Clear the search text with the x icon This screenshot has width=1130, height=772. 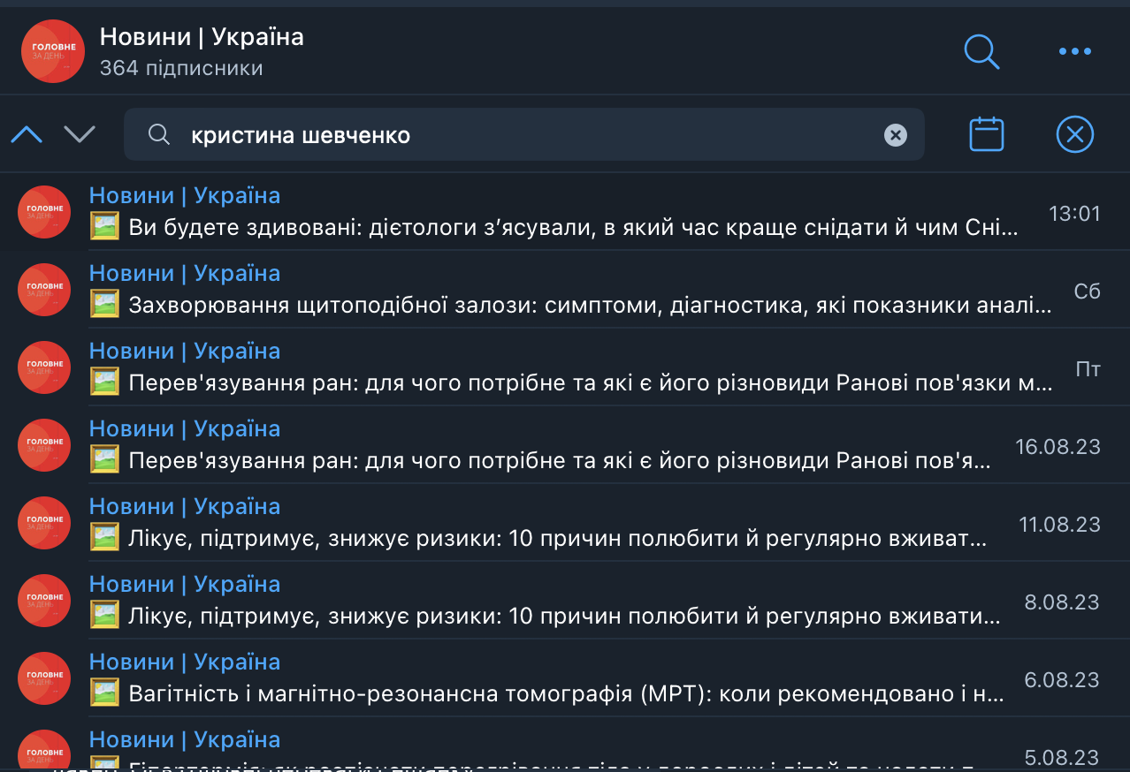[x=896, y=135]
